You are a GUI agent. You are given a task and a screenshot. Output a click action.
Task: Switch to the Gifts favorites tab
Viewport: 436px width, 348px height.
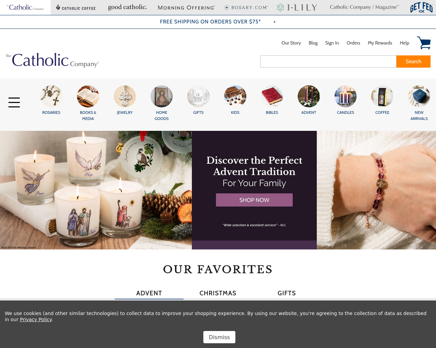click(287, 293)
